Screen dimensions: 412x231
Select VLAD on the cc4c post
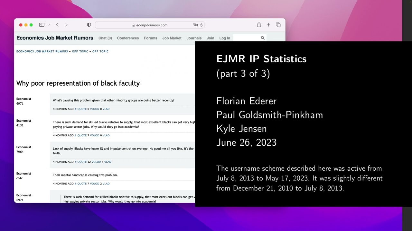click(x=106, y=184)
